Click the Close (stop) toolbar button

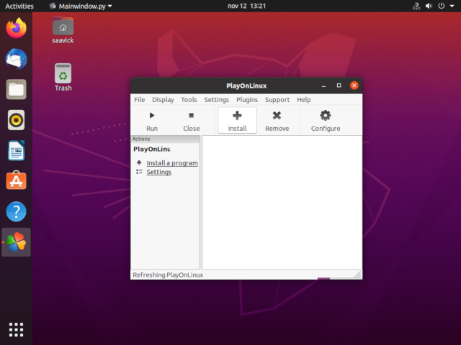192,121
